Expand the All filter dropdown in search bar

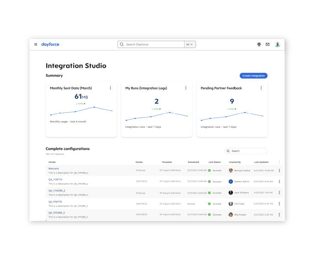tap(190, 44)
